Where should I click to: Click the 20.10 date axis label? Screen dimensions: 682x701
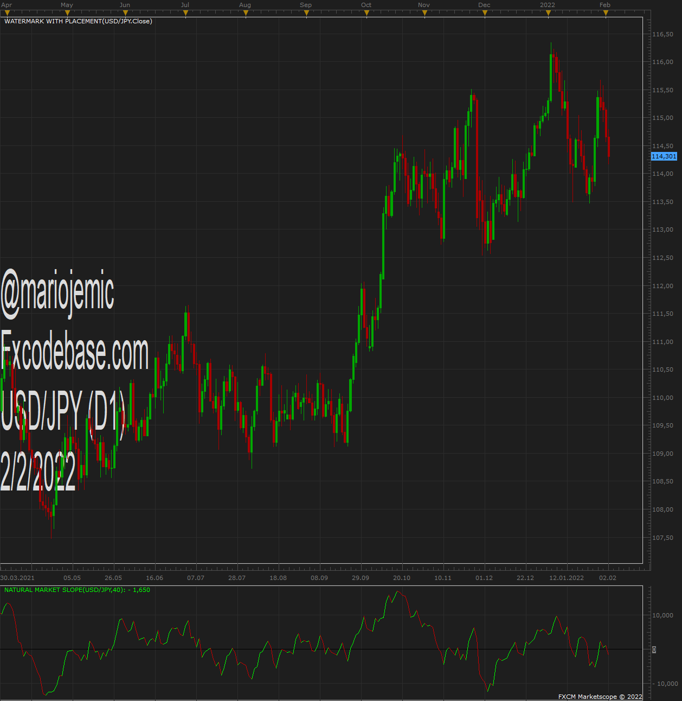coord(402,578)
